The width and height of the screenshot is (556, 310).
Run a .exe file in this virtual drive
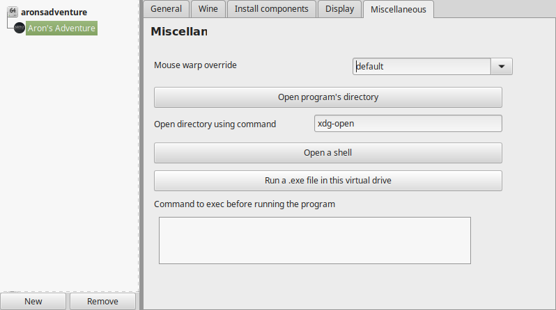[328, 181]
